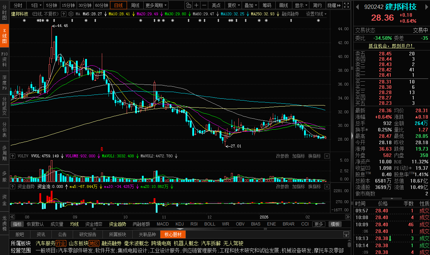Open 关联品种 tab

pyautogui.click(x=147, y=234)
